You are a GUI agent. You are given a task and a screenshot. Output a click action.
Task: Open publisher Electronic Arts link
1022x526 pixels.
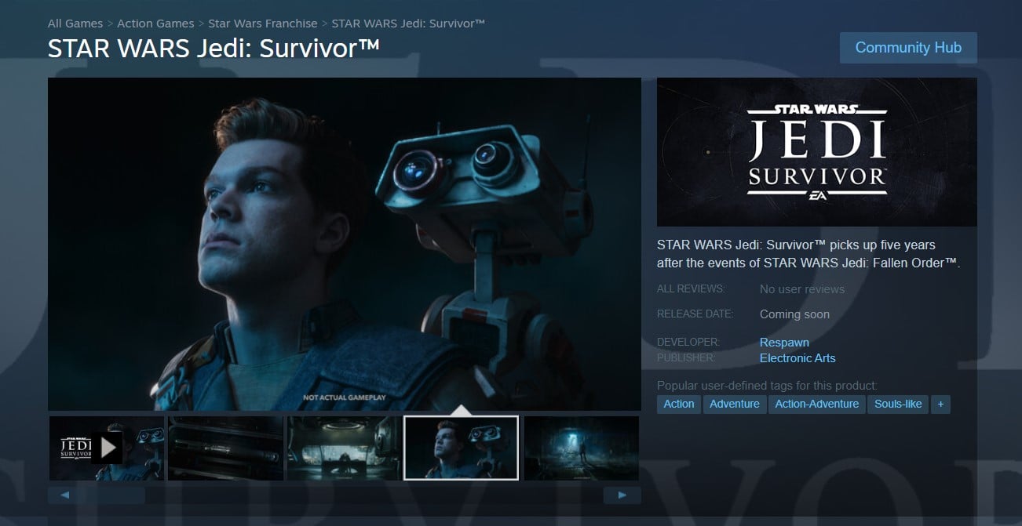coord(798,358)
